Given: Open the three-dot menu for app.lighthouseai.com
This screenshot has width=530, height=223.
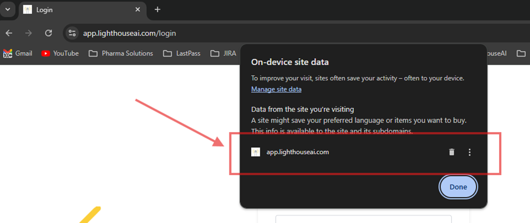Looking at the screenshot, I should [470, 152].
